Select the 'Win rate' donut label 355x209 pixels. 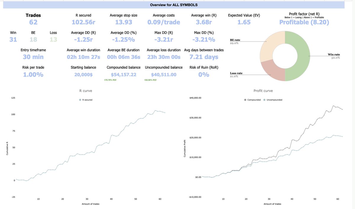[334, 55]
